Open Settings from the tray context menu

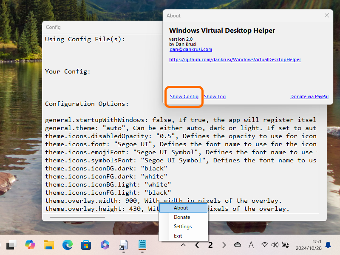[x=184, y=227]
